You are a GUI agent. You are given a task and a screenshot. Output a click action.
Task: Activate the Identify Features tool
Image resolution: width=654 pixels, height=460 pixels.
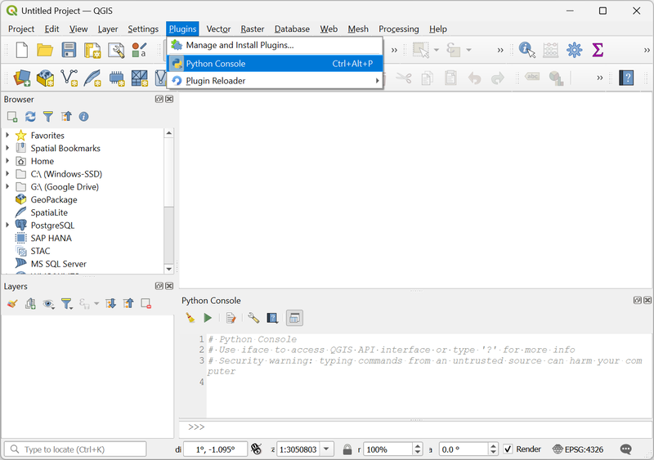[527, 50]
